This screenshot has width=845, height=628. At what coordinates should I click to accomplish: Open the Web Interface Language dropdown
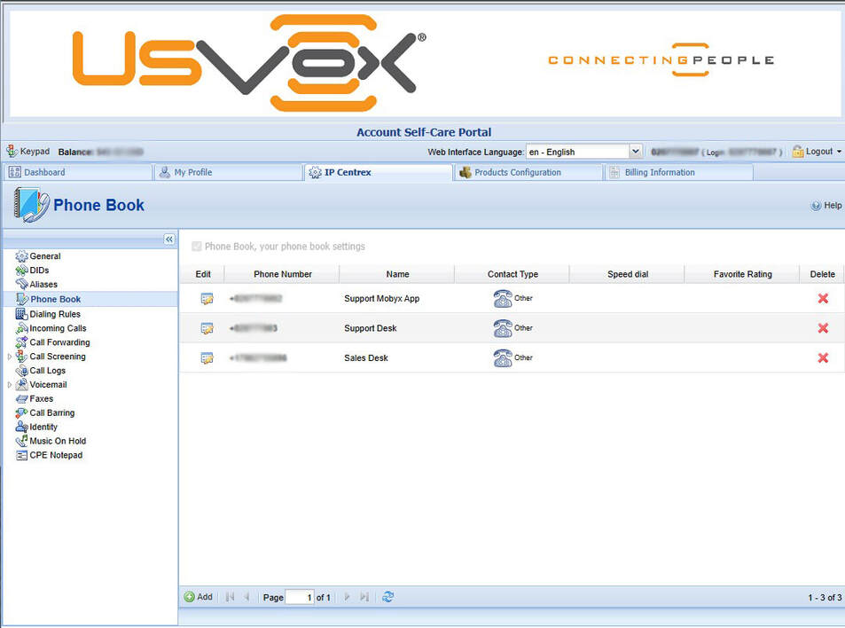click(x=636, y=152)
